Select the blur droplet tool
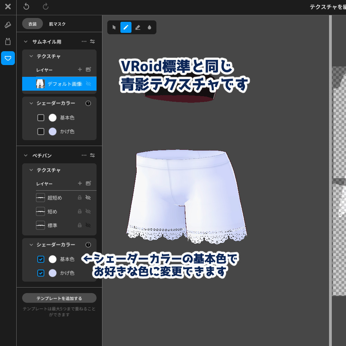 (x=149, y=27)
